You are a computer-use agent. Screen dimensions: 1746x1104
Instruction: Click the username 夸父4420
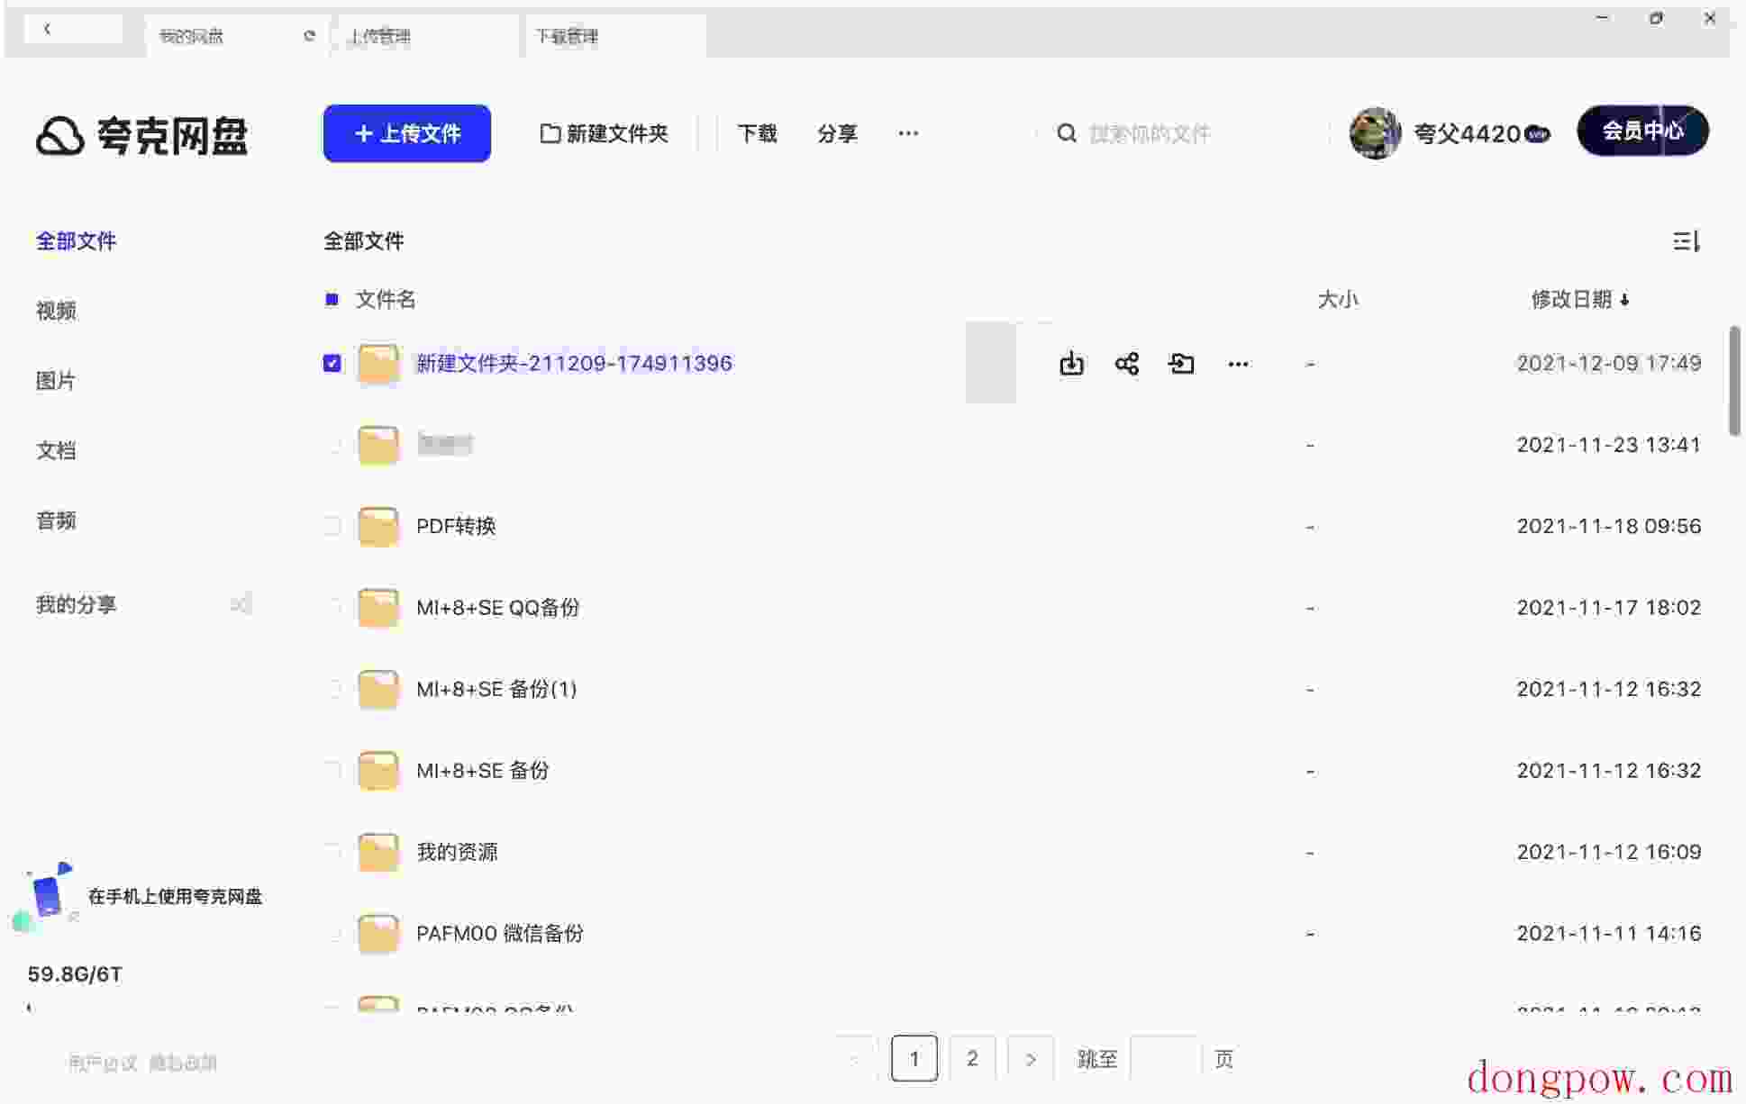coord(1467,133)
